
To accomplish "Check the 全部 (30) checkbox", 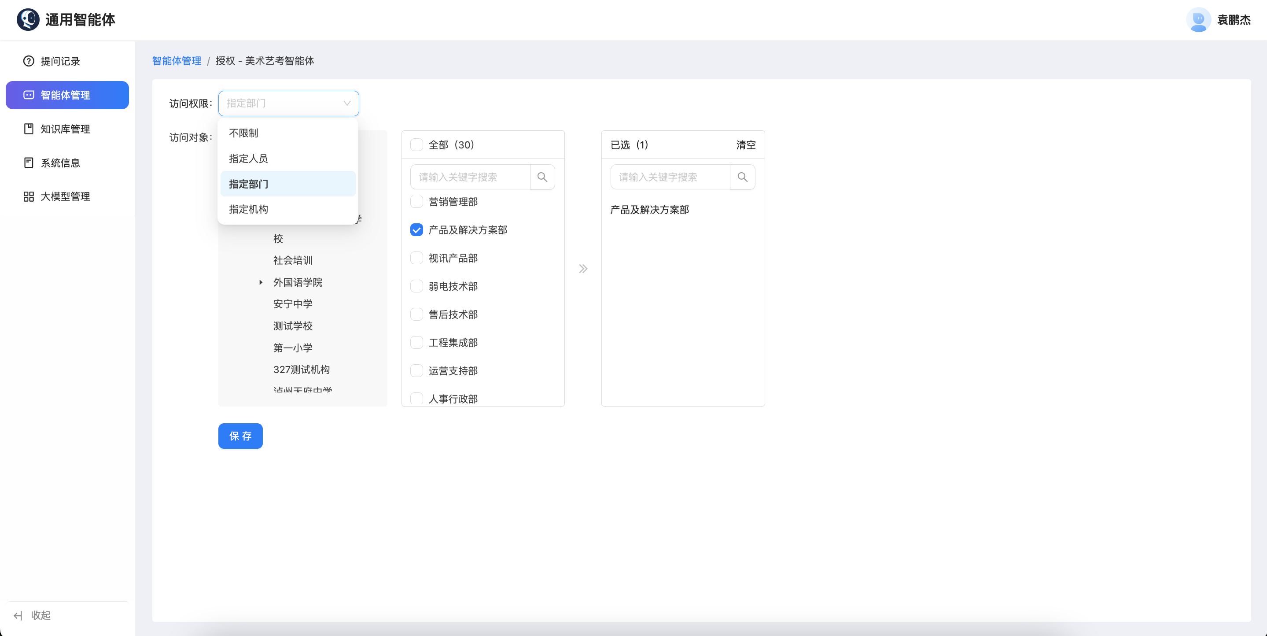I will (416, 145).
